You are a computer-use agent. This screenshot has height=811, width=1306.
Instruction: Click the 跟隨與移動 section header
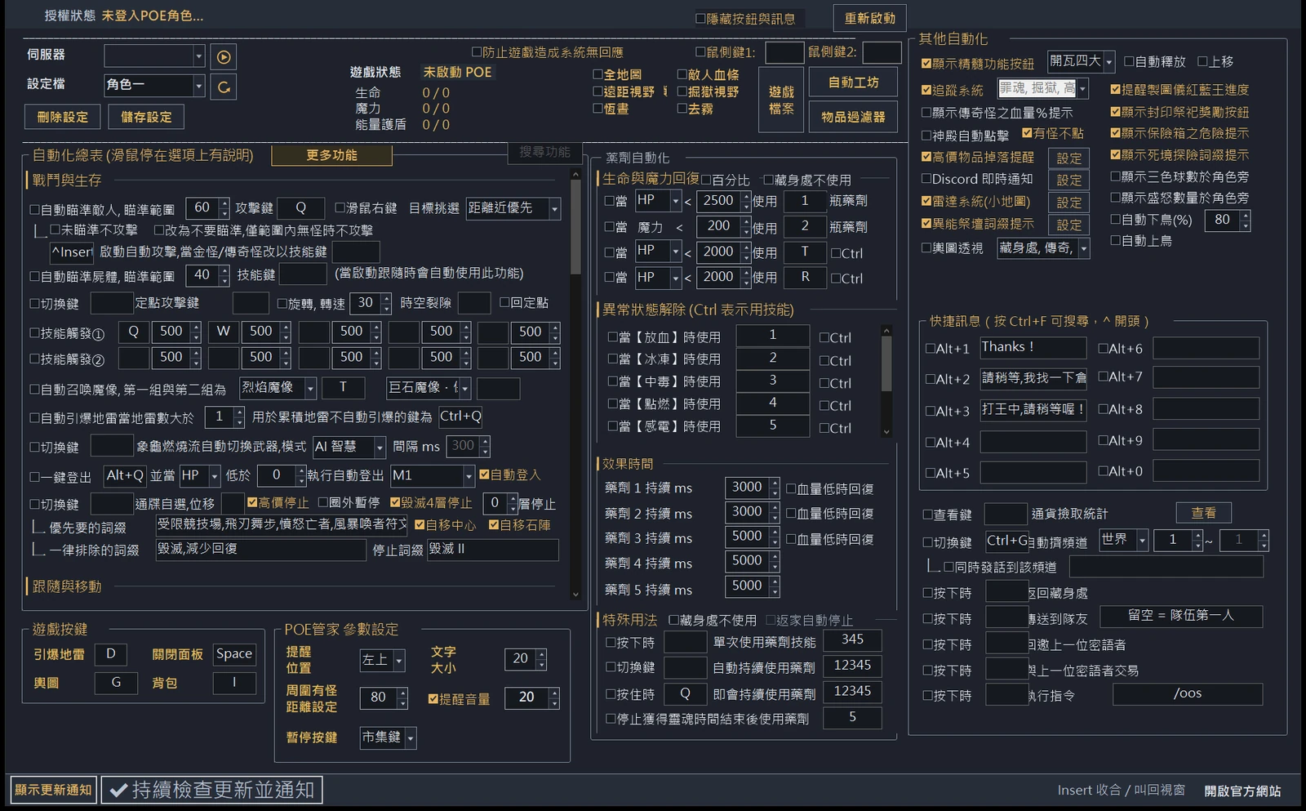point(67,586)
